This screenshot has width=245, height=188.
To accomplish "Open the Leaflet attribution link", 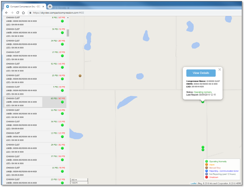I will tap(193, 184).
